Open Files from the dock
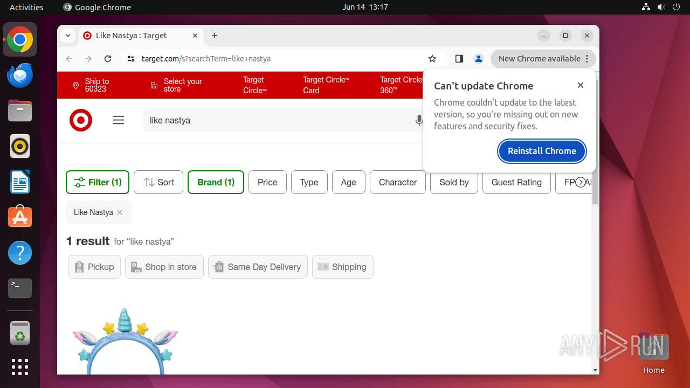The height and width of the screenshot is (388, 690). [x=20, y=111]
